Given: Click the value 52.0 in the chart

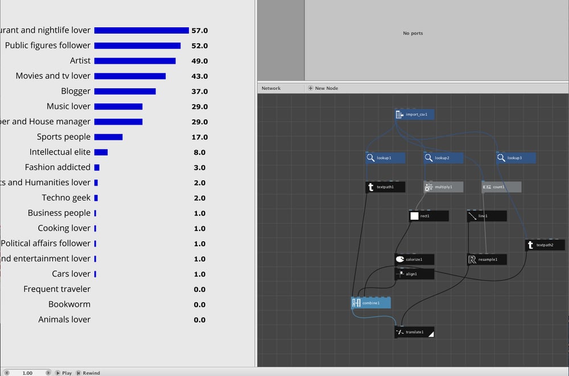Looking at the screenshot, I should coord(200,46).
